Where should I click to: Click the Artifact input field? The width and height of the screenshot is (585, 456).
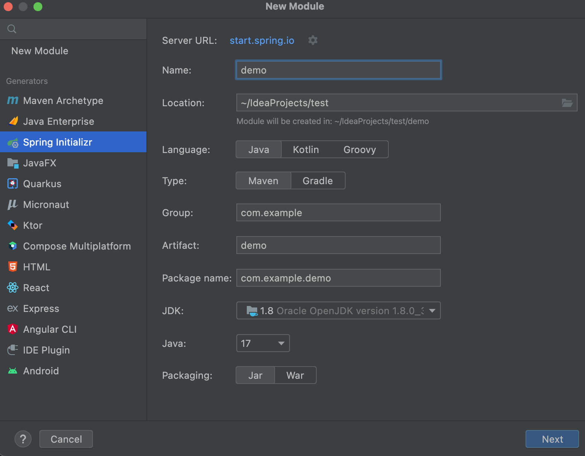(339, 245)
